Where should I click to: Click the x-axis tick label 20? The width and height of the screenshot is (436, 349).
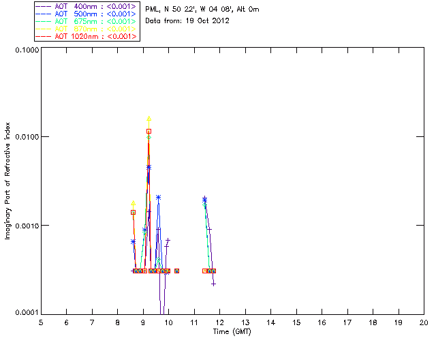click(424, 323)
